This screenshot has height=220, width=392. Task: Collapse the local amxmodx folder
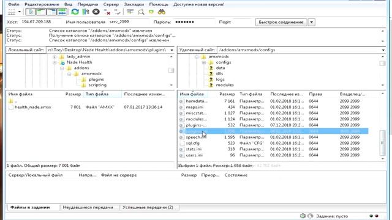[69, 74]
